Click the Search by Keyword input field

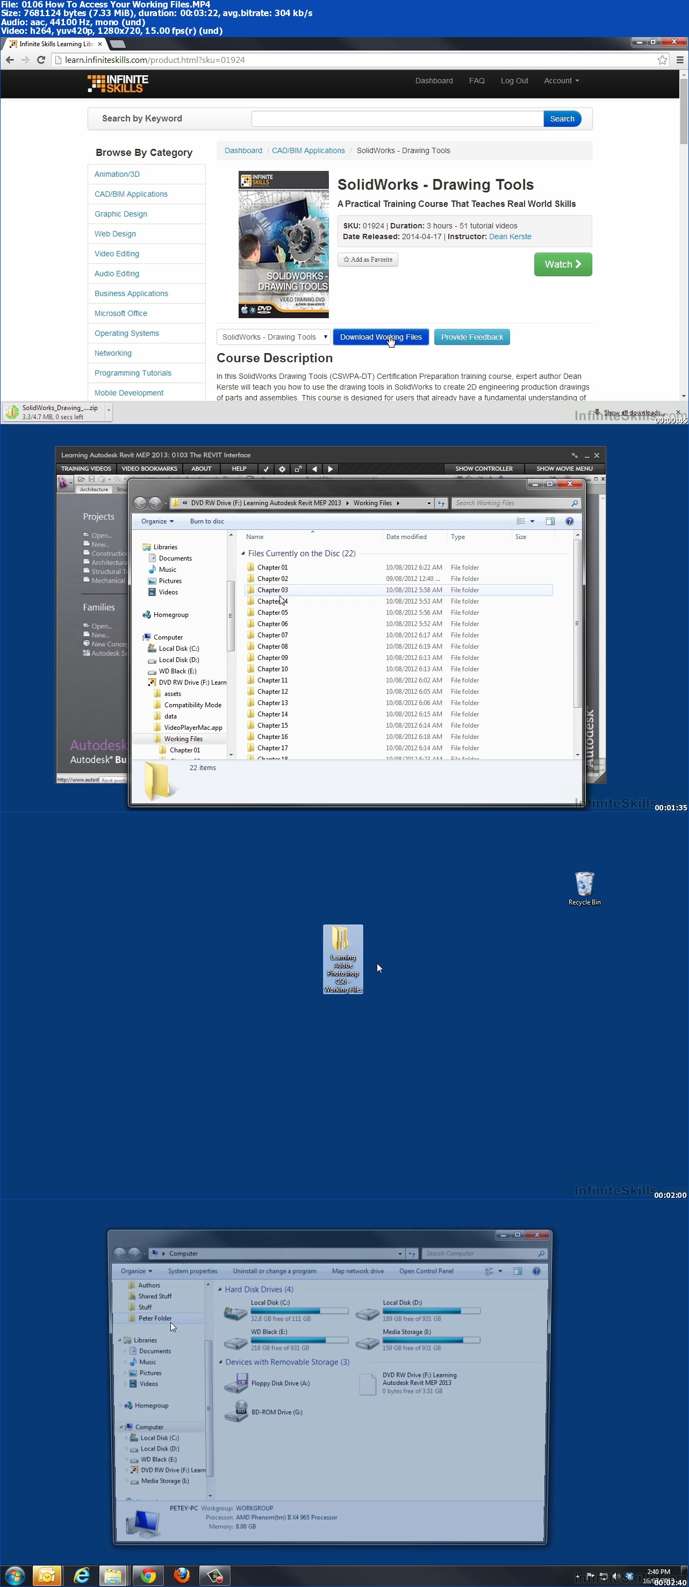398,118
